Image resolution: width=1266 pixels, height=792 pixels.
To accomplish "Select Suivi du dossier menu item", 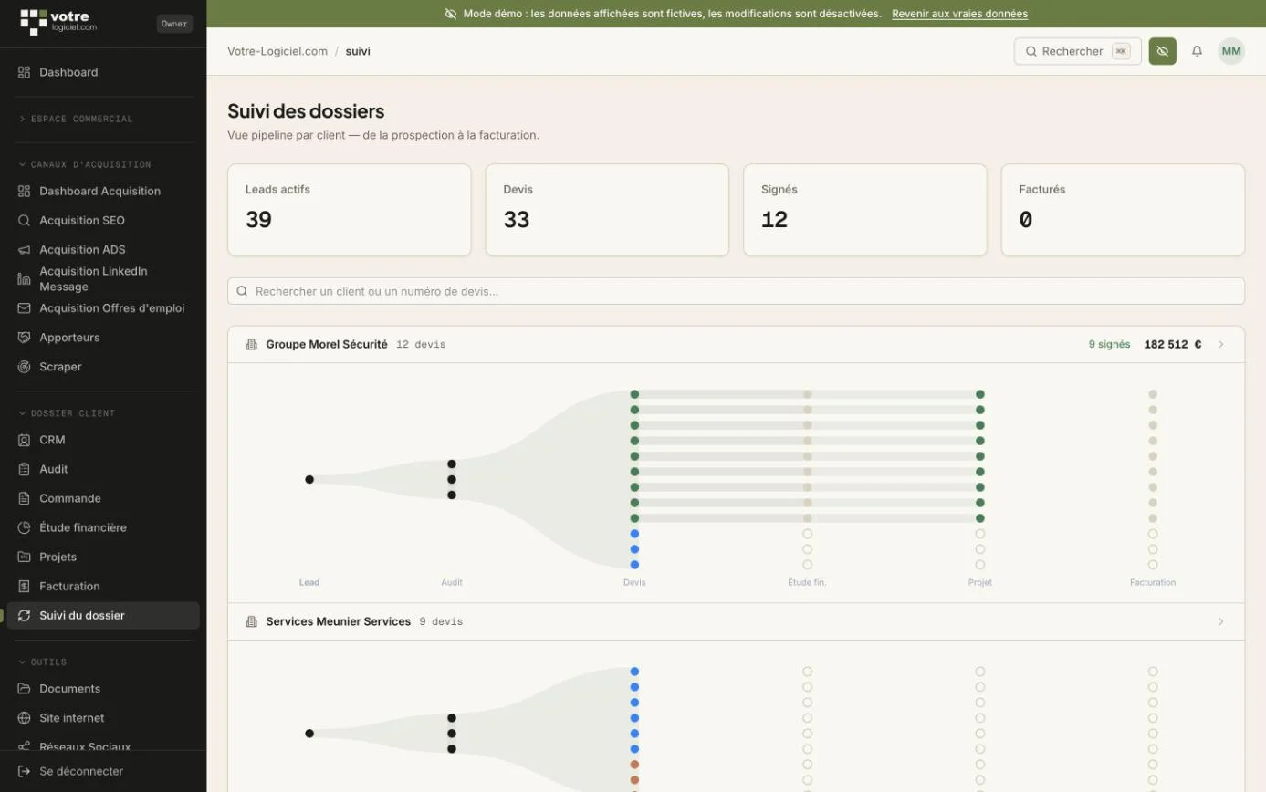I will (103, 615).
